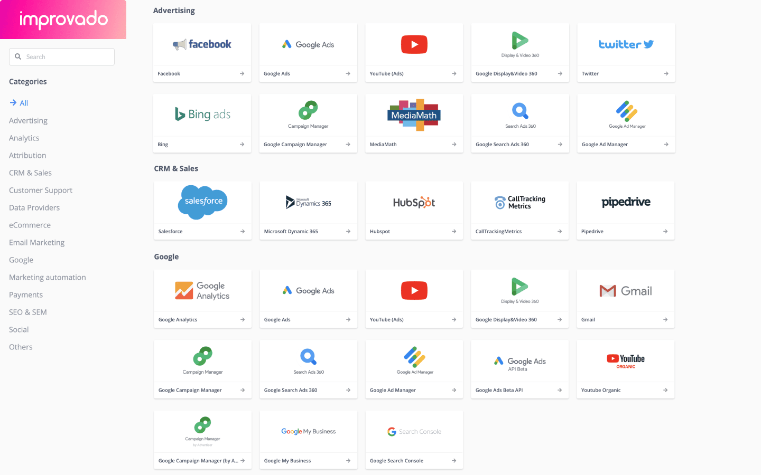
Task: Select the Email Marketing category
Action: [x=36, y=242]
